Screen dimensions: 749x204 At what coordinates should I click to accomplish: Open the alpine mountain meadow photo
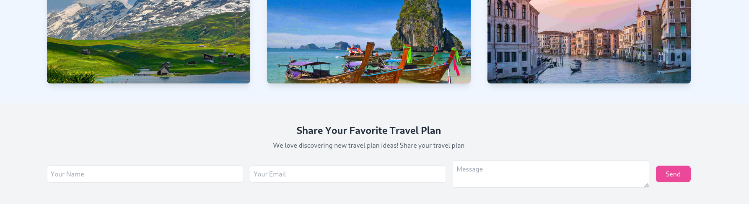click(148, 42)
